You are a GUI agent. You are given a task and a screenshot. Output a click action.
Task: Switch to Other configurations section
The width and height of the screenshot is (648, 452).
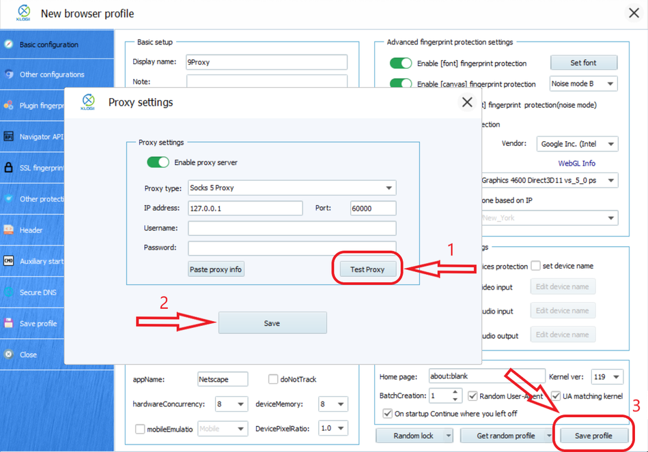(x=48, y=74)
